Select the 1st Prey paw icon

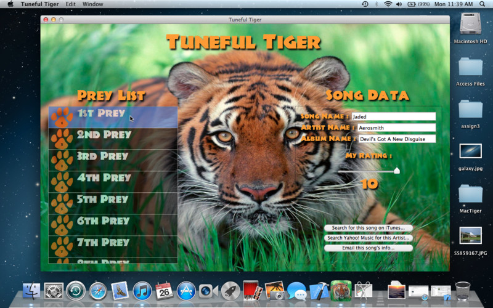[62, 117]
